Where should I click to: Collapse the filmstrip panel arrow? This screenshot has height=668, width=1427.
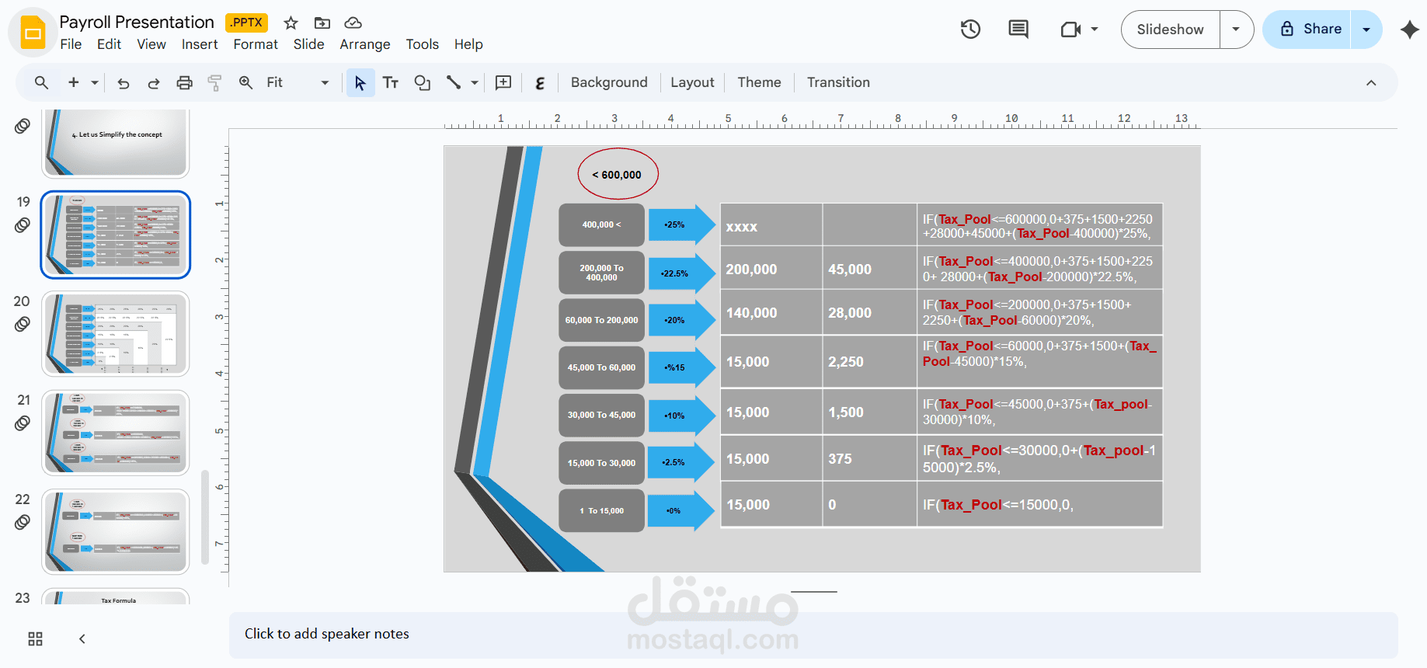coord(82,638)
